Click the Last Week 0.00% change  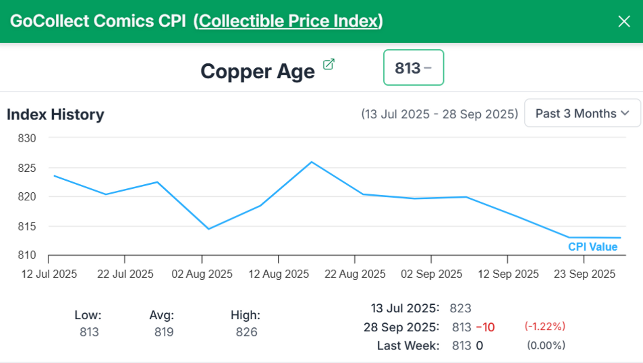click(x=546, y=345)
